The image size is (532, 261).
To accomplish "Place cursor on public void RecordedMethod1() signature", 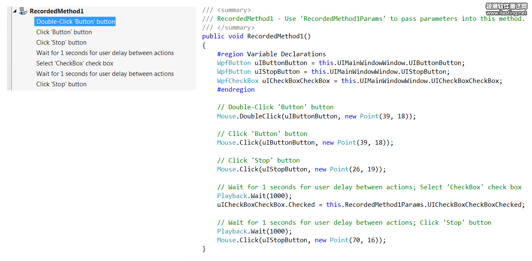I will (x=256, y=36).
